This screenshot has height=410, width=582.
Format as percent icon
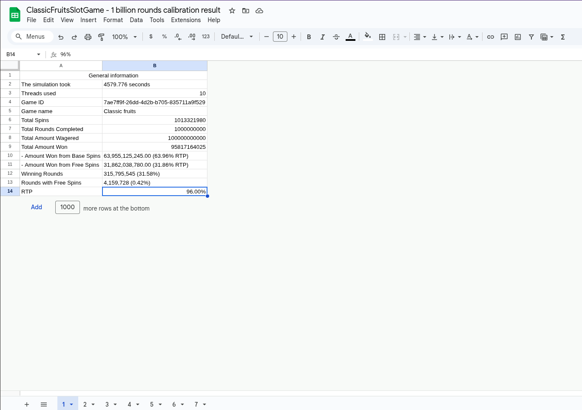point(165,37)
